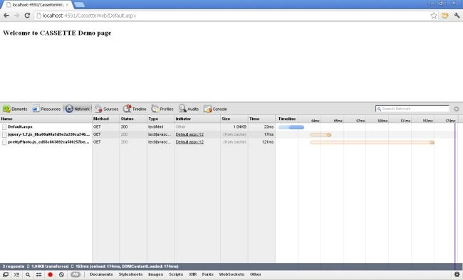Image resolution: width=463 pixels, height=280 pixels.
Task: Open DevTools settings gear
Action: pos(457,274)
